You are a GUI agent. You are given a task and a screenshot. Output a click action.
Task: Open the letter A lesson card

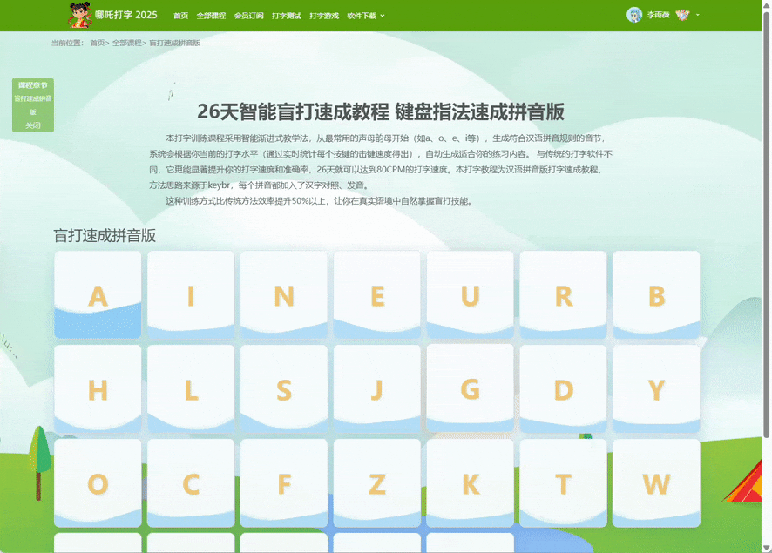coord(98,295)
